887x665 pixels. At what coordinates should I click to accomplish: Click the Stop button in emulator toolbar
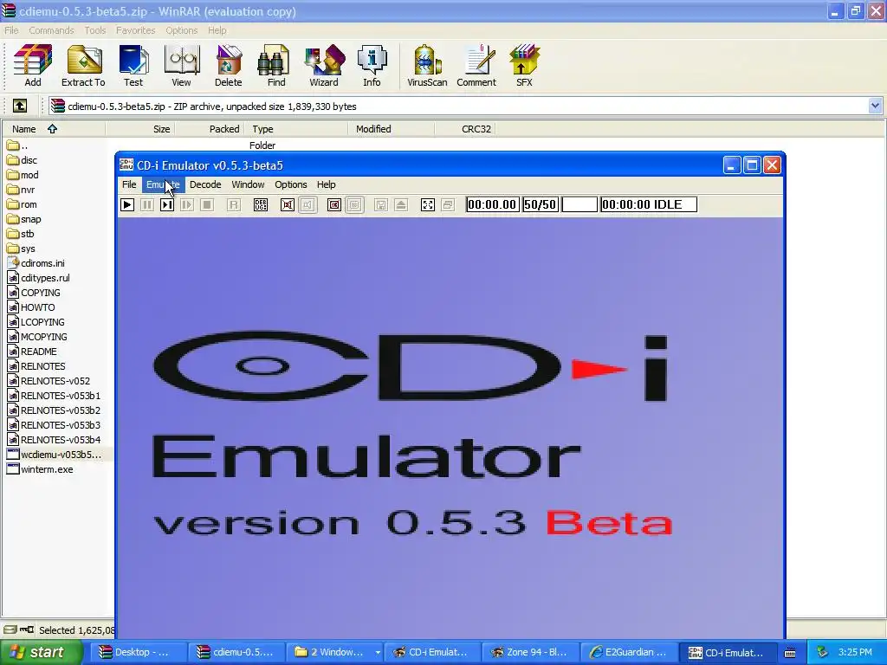pyautogui.click(x=207, y=204)
